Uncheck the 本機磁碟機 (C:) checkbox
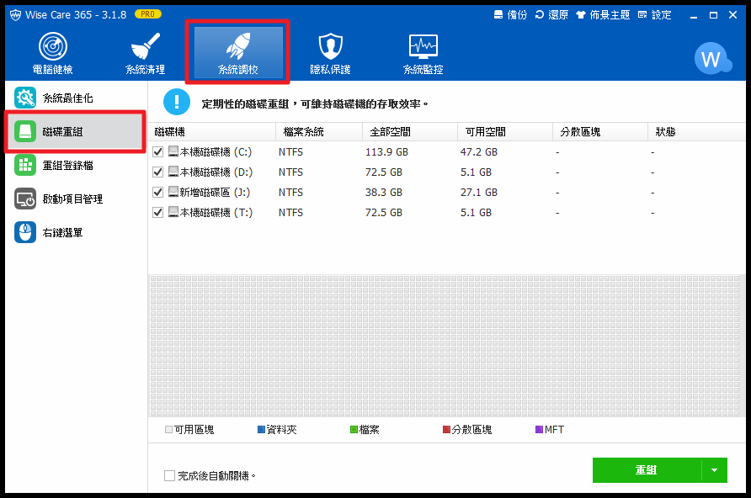This screenshot has height=498, width=751. [157, 152]
